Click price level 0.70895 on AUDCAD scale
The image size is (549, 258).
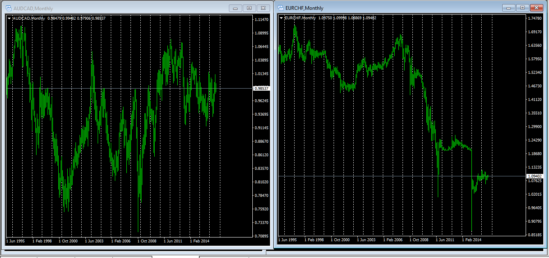[261, 236]
